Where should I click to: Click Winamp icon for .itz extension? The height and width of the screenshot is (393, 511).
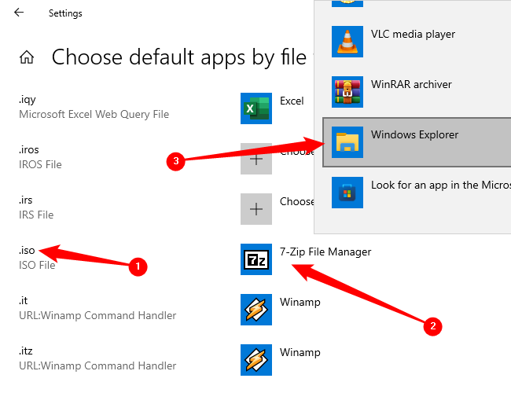click(256, 360)
